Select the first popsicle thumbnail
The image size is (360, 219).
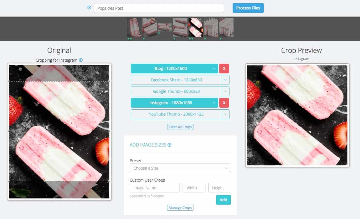click(134, 28)
